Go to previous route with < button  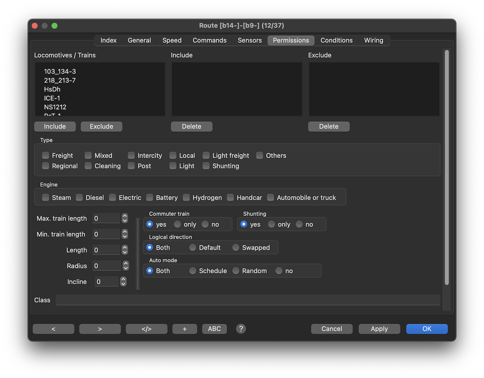pyautogui.click(x=53, y=329)
